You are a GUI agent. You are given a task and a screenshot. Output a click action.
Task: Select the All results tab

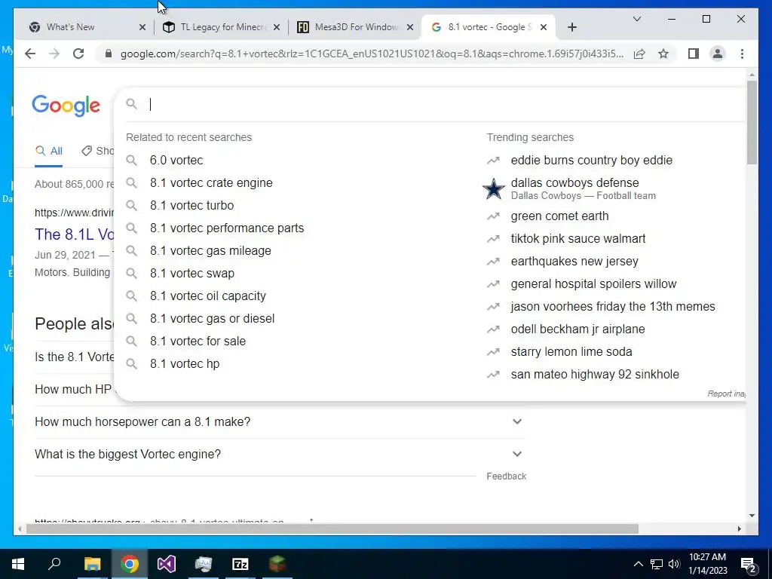(48, 151)
